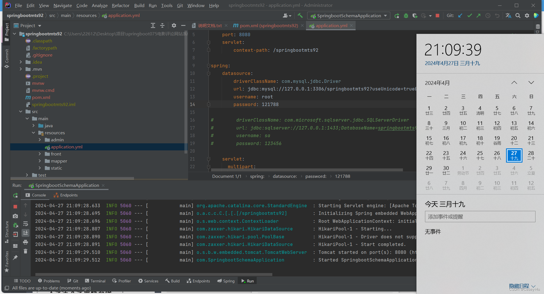
Task: Rerun application in the Run panel
Action: 15,195
